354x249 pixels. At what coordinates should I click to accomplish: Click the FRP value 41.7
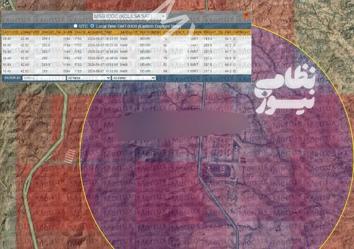pos(228,52)
